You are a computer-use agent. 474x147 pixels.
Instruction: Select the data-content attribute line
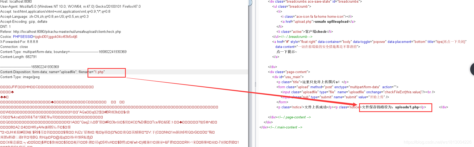coord(318,47)
